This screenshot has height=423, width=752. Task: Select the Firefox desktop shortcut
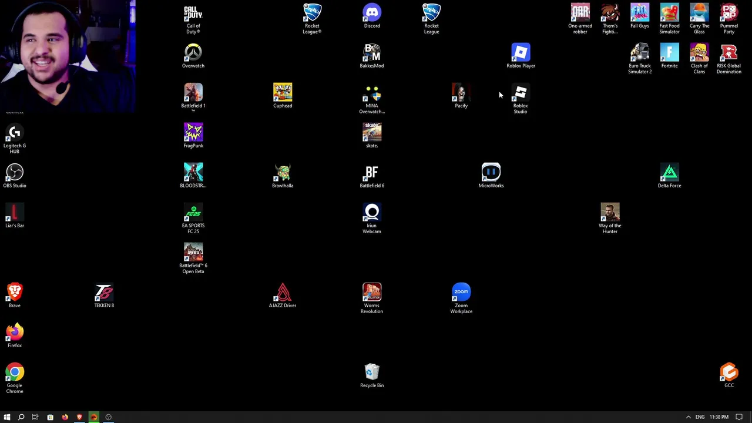(x=15, y=335)
